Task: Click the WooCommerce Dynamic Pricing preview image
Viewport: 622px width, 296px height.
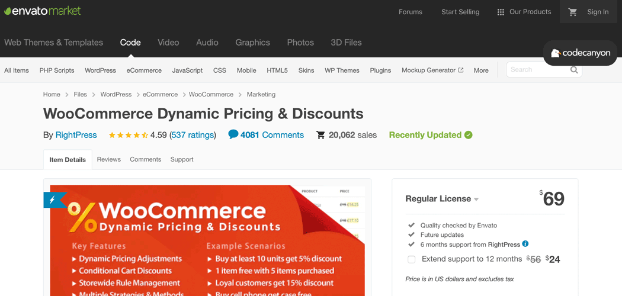Action: [x=207, y=240]
